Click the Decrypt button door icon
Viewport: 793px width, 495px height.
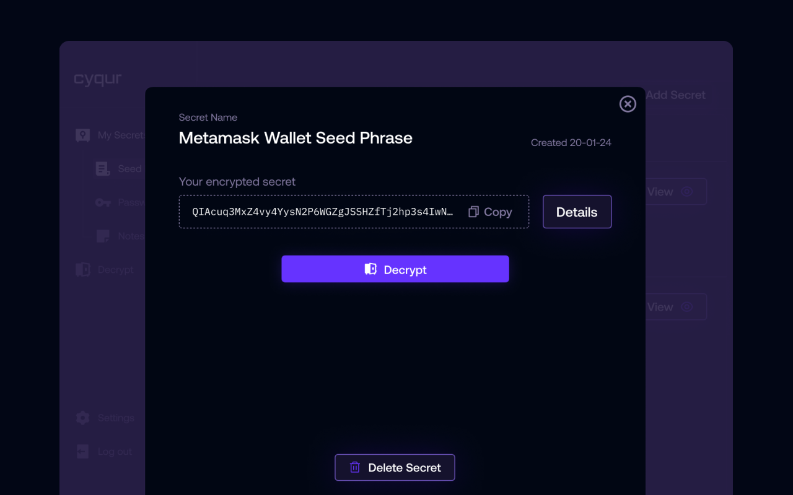click(x=370, y=269)
